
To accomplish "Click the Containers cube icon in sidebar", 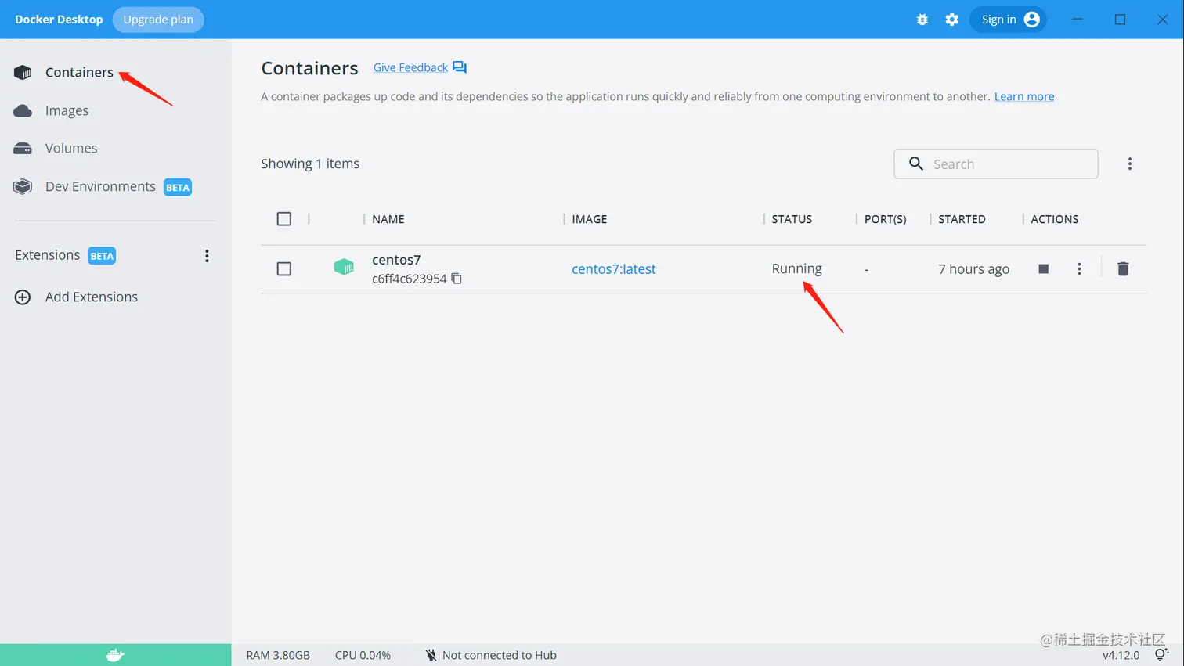I will tap(23, 73).
